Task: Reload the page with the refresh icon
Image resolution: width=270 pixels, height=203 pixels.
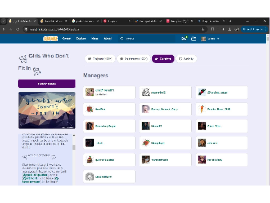Action: (x=17, y=29)
